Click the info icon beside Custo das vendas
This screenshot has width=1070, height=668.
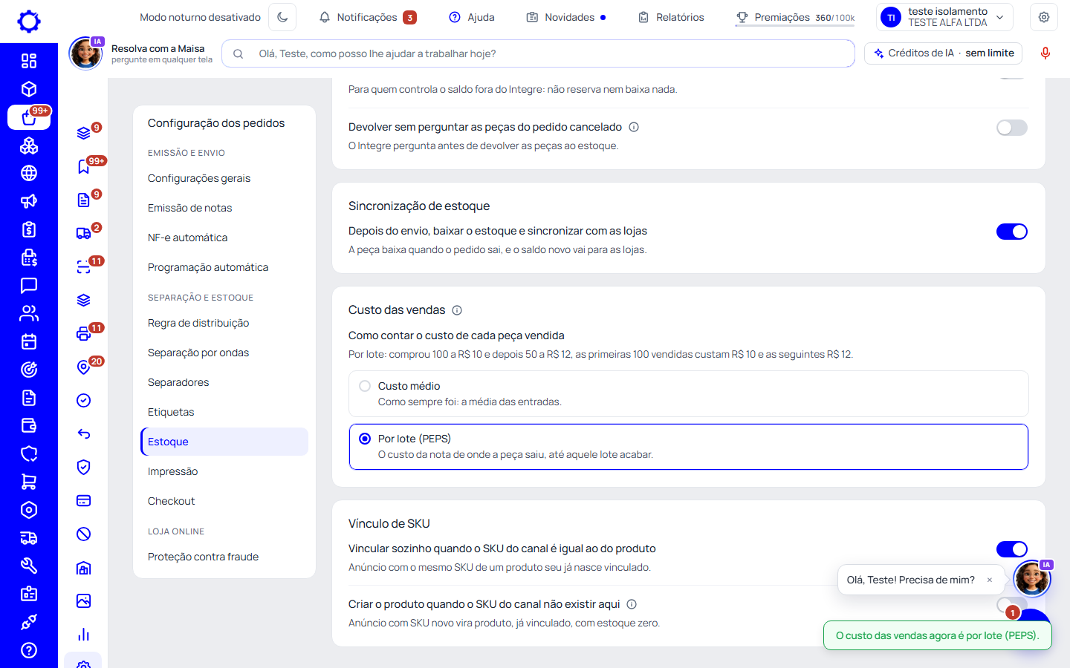(457, 310)
